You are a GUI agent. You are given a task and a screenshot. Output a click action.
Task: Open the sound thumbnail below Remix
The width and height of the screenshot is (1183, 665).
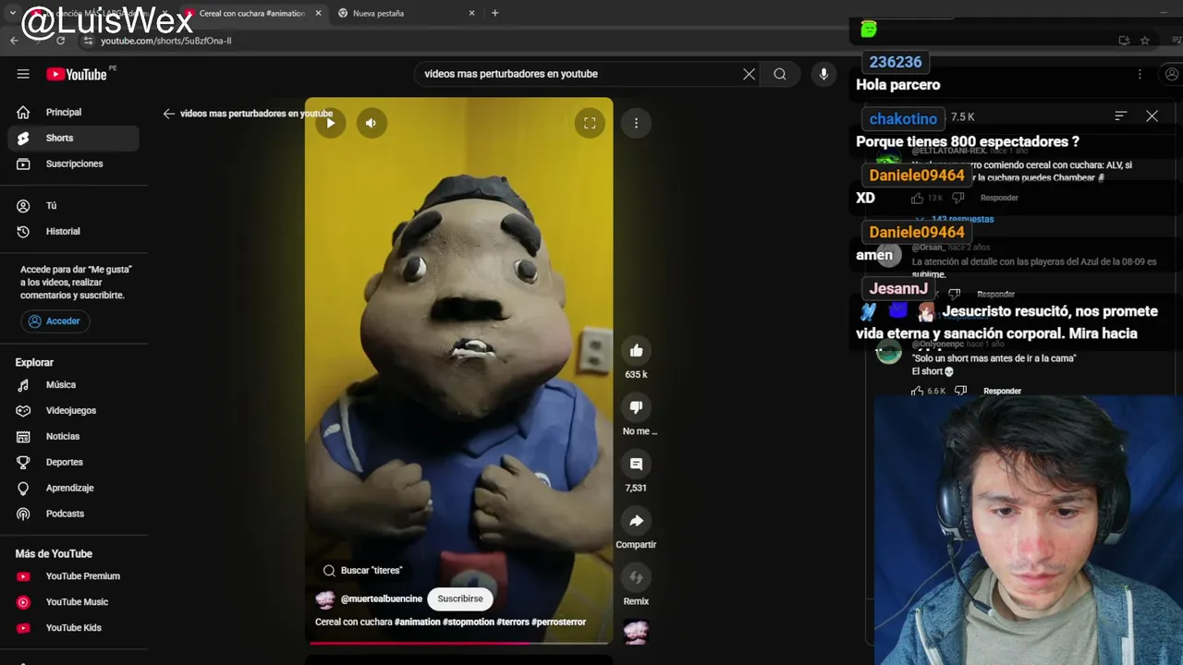point(636,632)
